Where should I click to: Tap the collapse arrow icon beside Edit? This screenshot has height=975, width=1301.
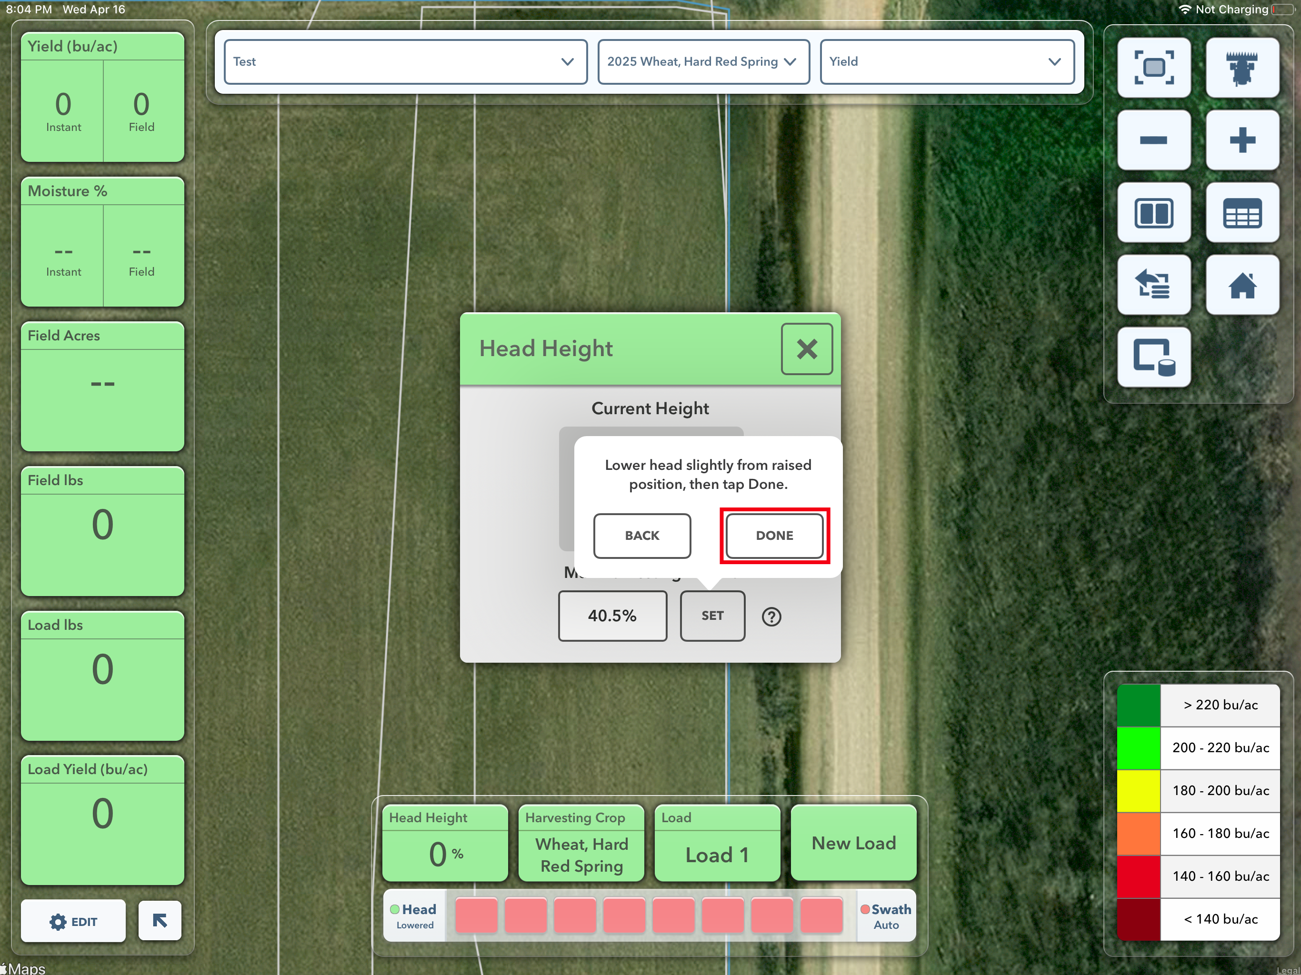[160, 920]
